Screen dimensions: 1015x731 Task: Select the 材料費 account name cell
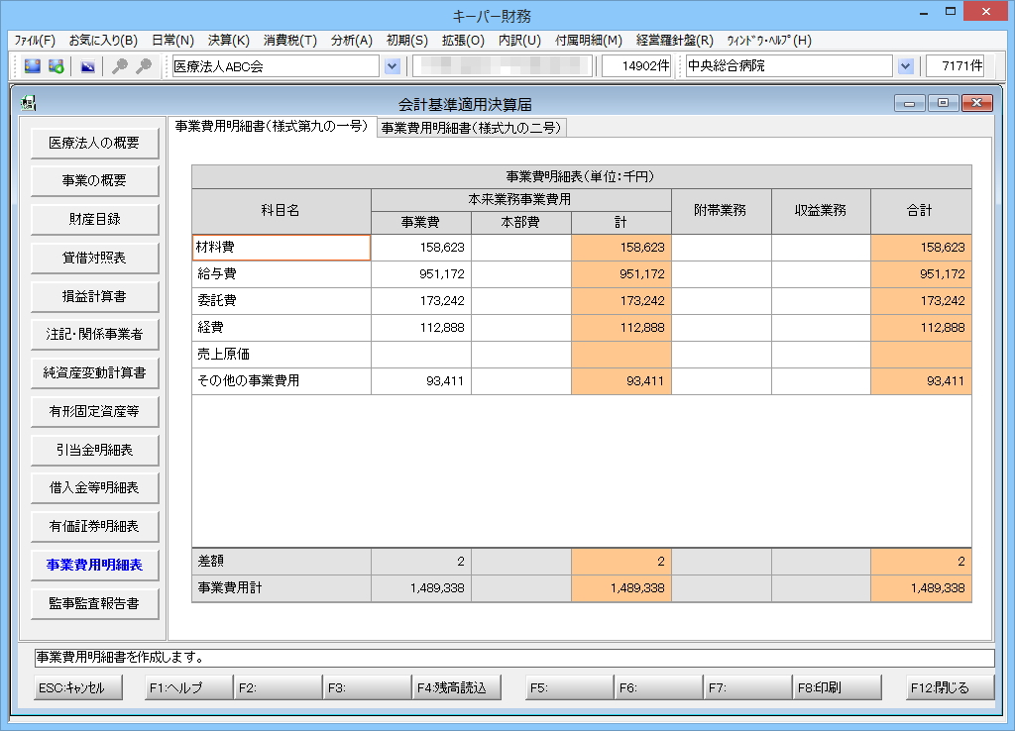point(282,248)
